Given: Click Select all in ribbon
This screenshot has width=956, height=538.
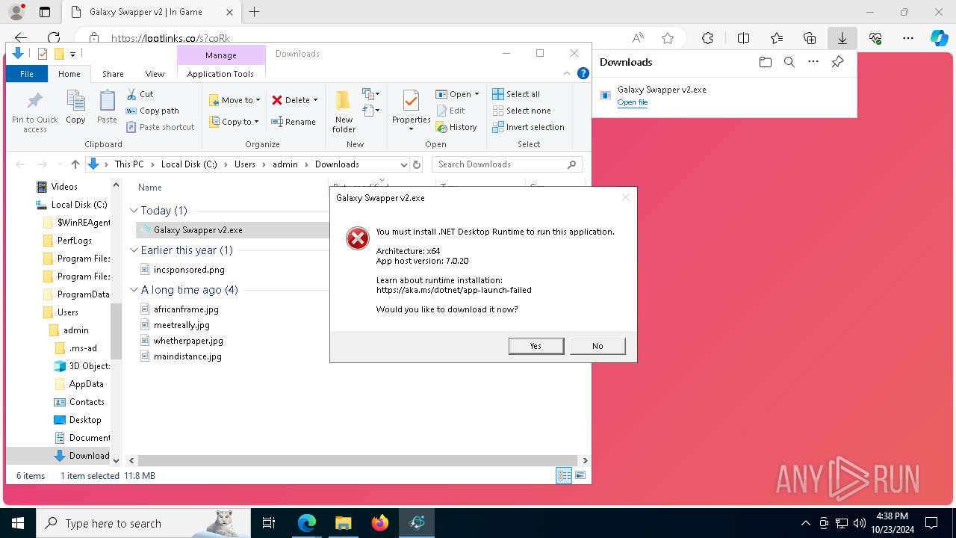Looking at the screenshot, I should [516, 94].
